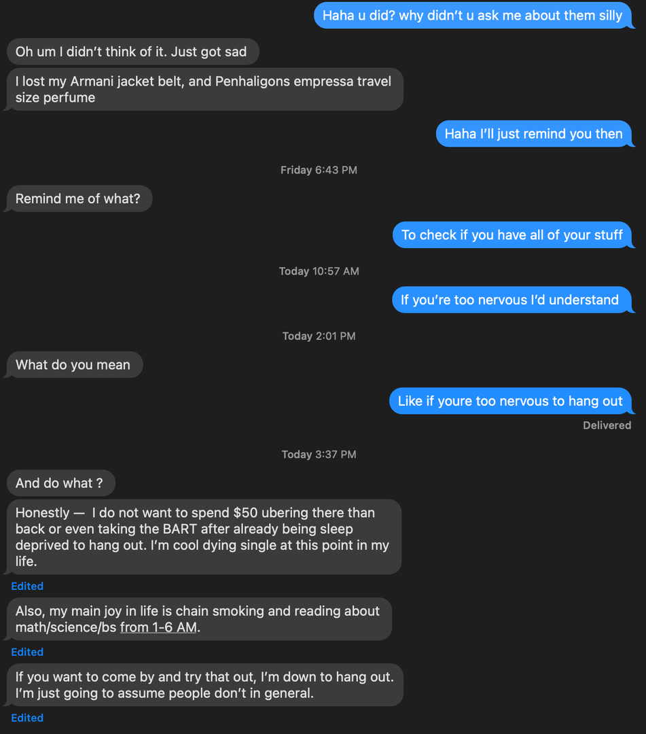Click the "Just got sad" message bubble
This screenshot has width=646, height=734.
(132, 52)
